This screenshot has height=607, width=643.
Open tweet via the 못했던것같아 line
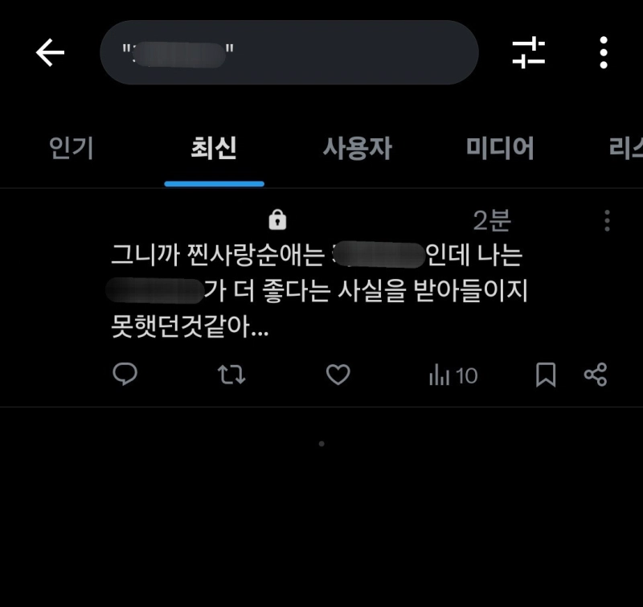pos(190,326)
